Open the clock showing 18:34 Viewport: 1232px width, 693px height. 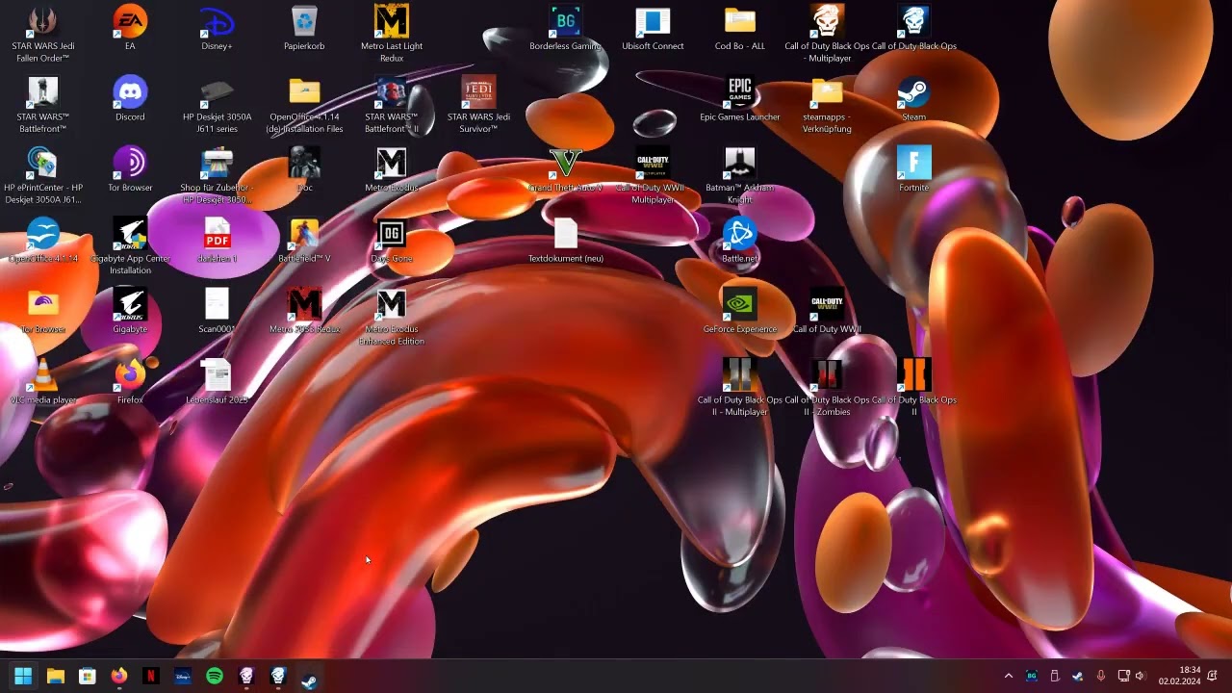(1179, 676)
